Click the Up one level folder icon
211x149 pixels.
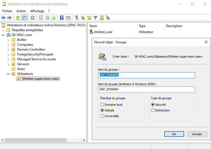pyautogui.click(x=18, y=18)
